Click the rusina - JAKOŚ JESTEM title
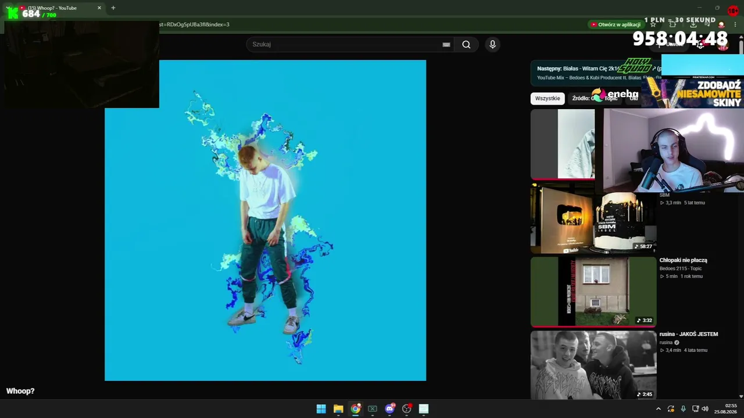744x418 pixels. pyautogui.click(x=689, y=334)
